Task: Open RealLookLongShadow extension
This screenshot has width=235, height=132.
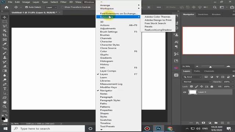Action: pyautogui.click(x=158, y=30)
